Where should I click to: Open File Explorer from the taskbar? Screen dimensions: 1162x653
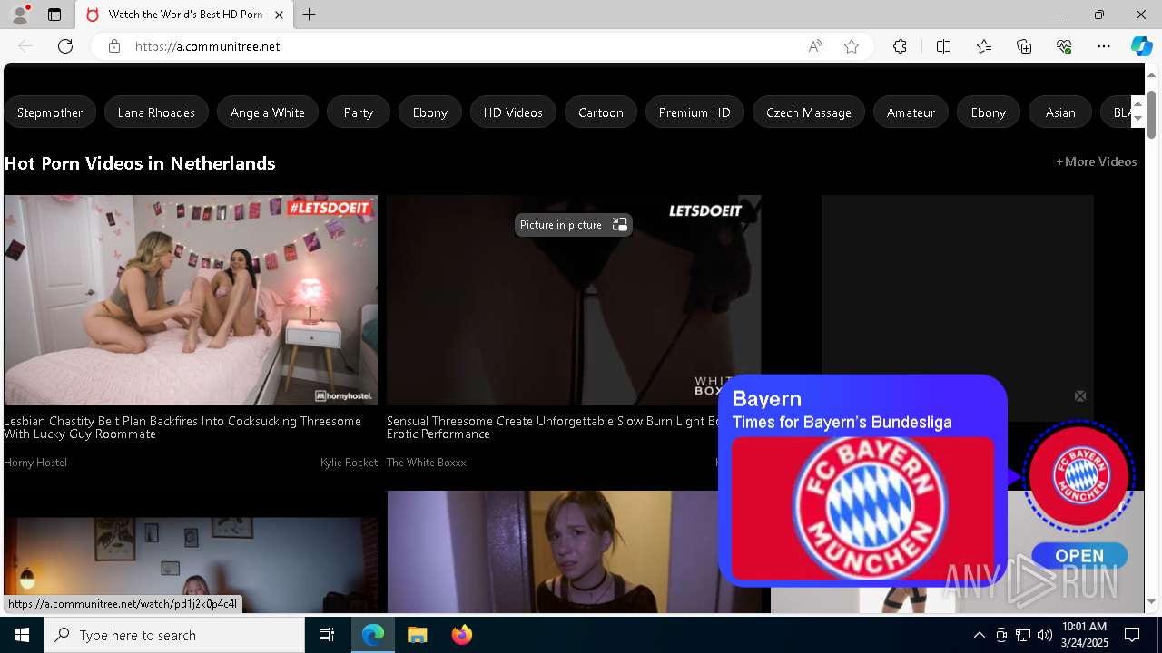coord(417,635)
